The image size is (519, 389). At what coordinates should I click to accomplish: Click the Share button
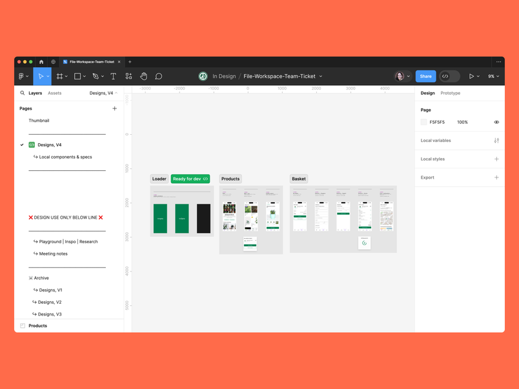coord(425,76)
